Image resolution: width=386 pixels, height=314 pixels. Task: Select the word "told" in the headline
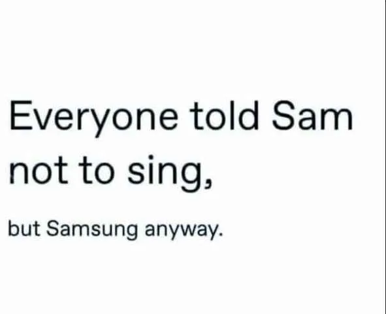click(225, 115)
